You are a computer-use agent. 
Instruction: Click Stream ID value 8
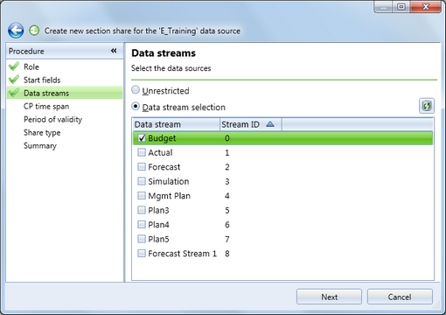(x=227, y=254)
